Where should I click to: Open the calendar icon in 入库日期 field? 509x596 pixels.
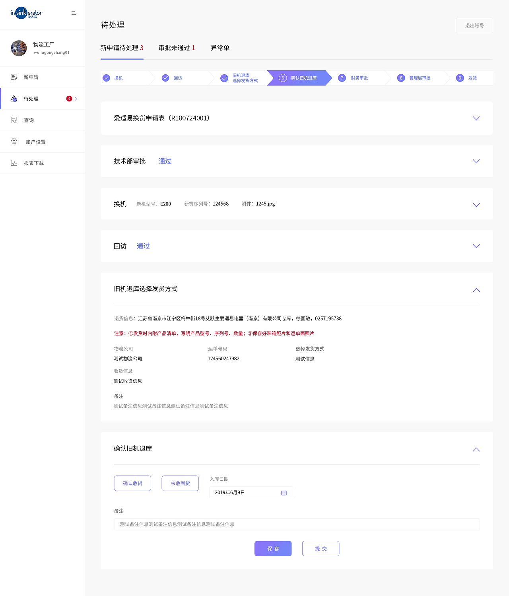point(284,493)
